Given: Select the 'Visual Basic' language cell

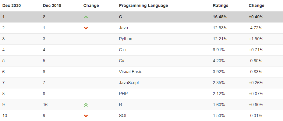Looking at the screenshot, I should [x=130, y=72].
